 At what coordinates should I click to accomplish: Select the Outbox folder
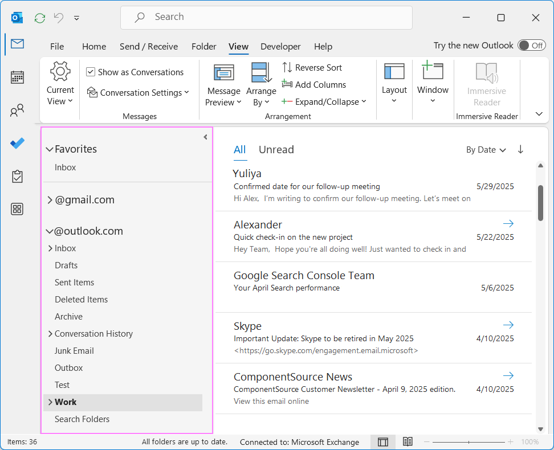(x=68, y=368)
